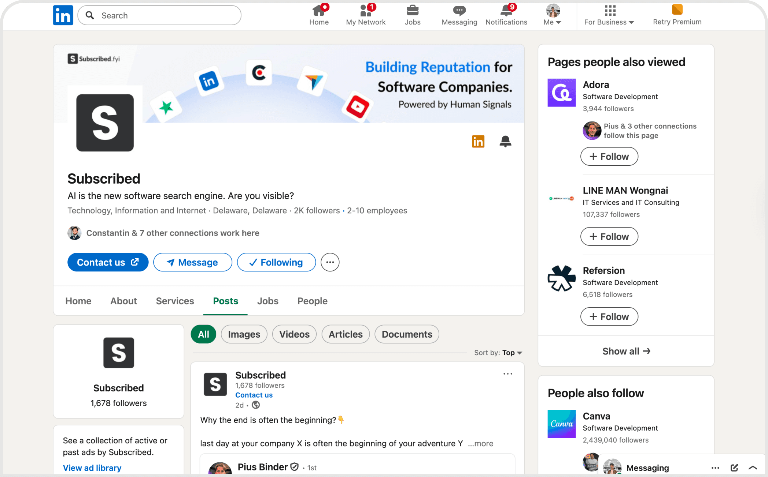The width and height of the screenshot is (768, 477).
Task: Toggle the Following button for Subscribed
Action: (276, 262)
